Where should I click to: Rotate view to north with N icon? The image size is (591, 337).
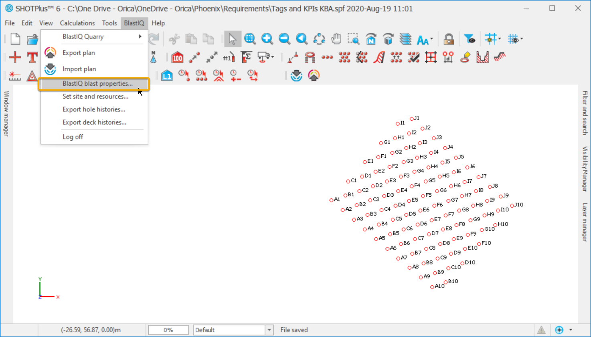coord(371,39)
